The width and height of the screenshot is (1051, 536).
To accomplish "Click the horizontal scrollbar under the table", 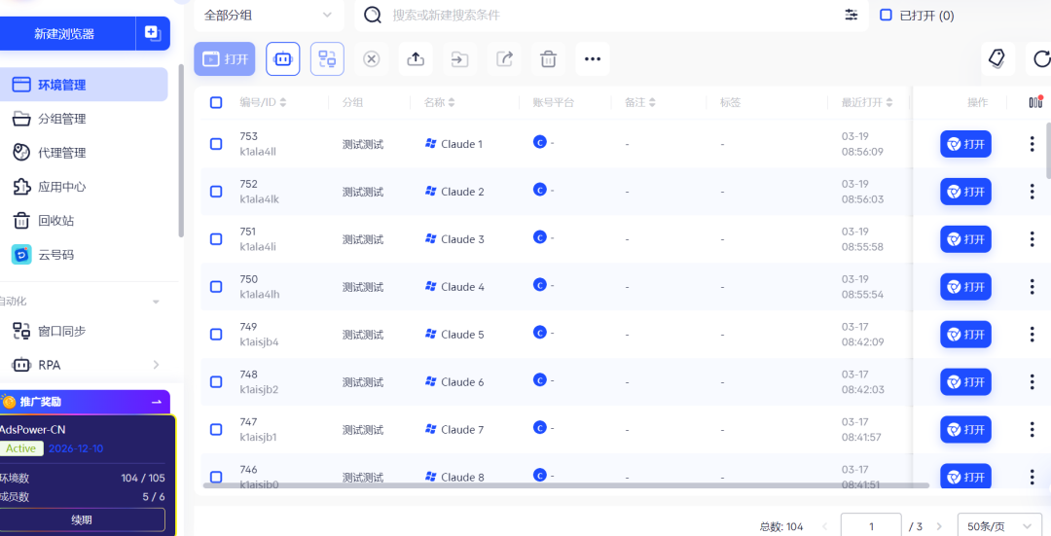I will (566, 485).
